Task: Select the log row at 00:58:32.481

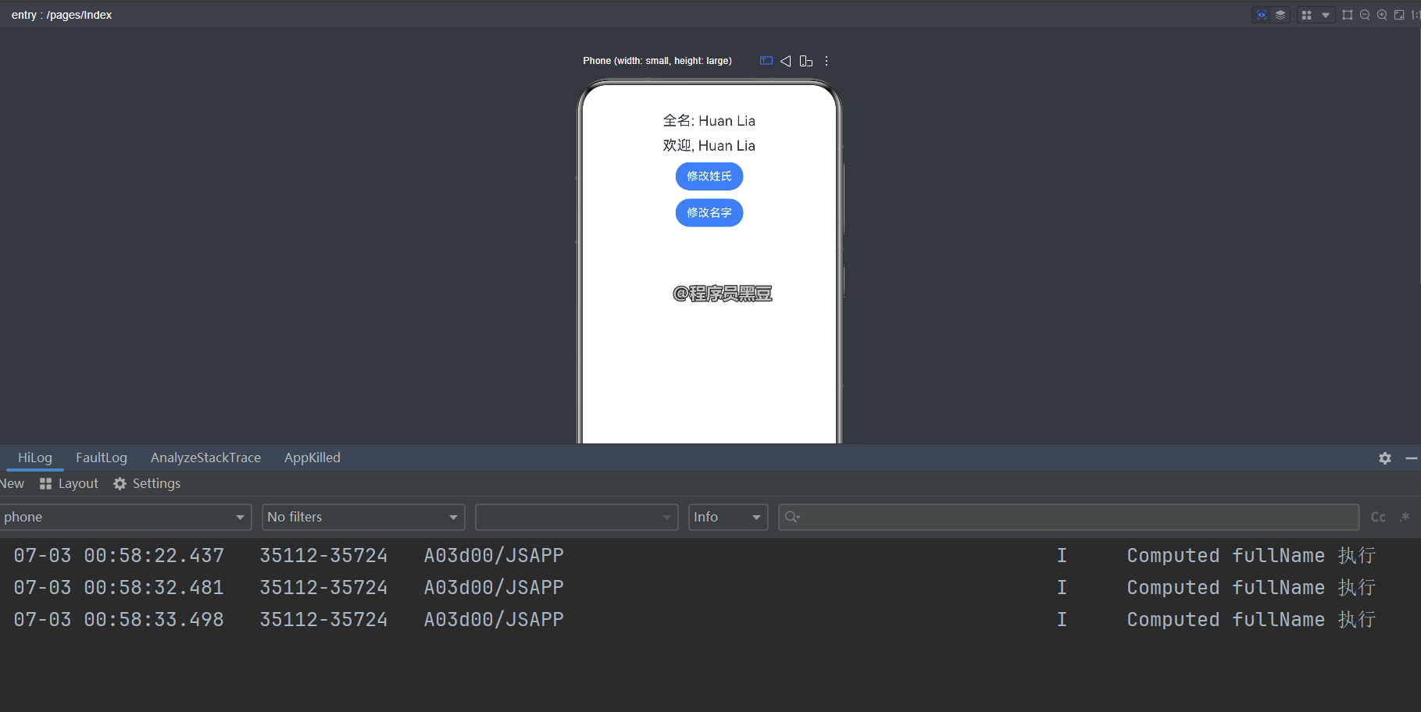Action: click(x=710, y=588)
